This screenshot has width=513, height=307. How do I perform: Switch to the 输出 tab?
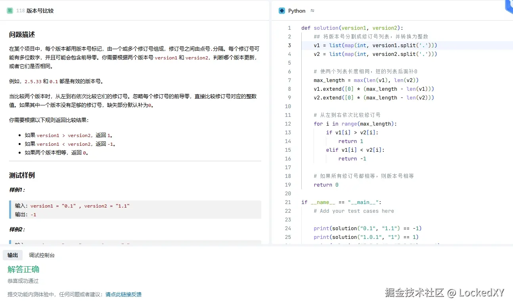point(12,255)
